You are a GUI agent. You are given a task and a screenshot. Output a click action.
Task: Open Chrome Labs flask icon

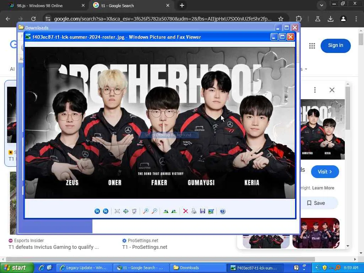(318, 19)
